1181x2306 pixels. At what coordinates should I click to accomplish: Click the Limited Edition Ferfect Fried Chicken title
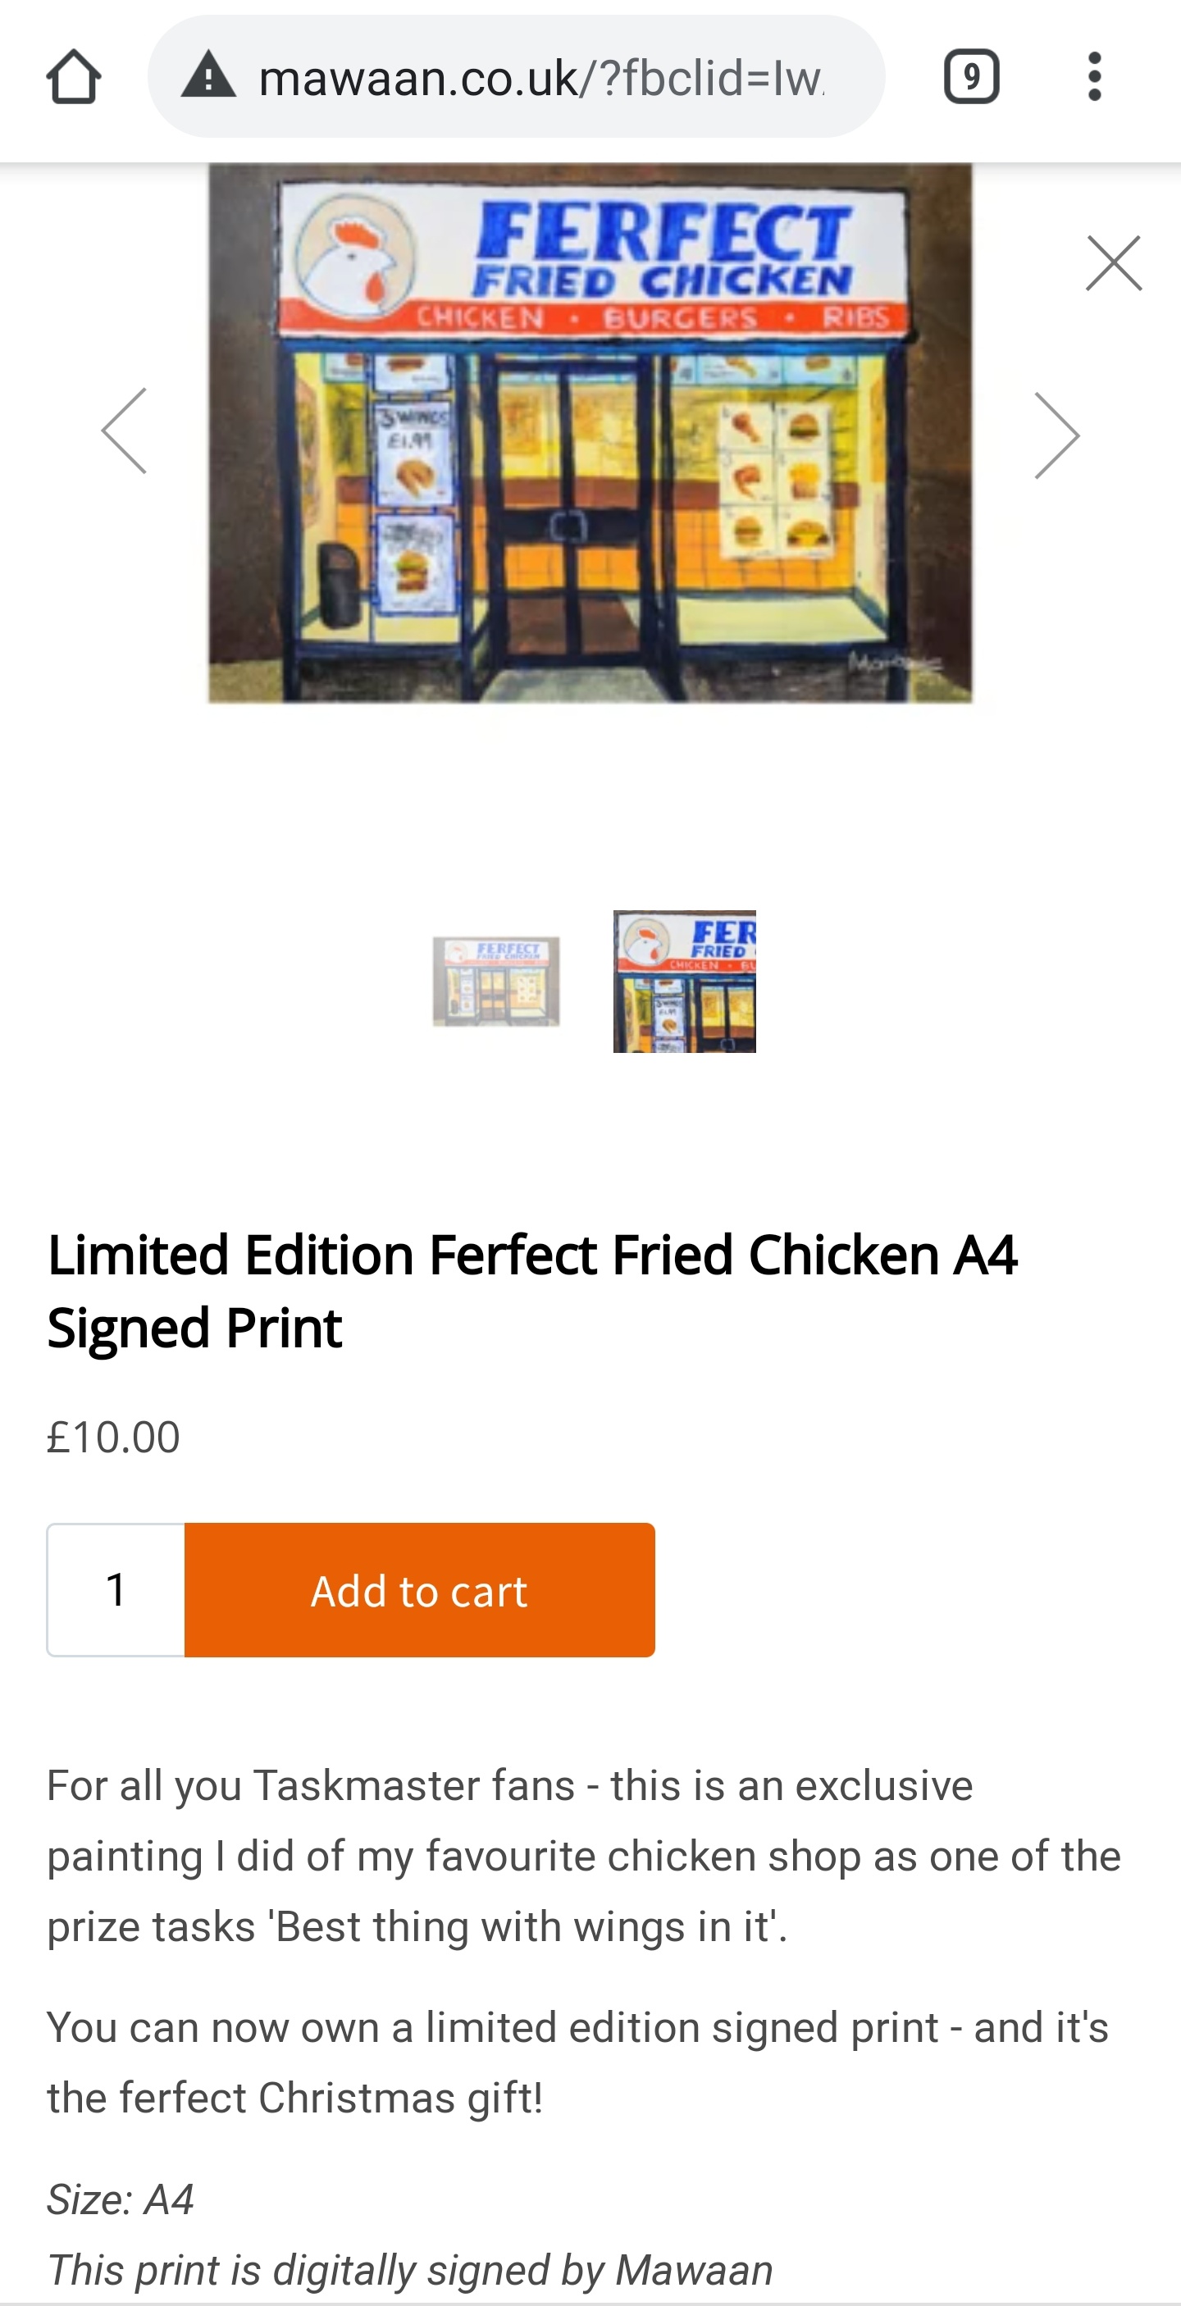coord(531,1290)
